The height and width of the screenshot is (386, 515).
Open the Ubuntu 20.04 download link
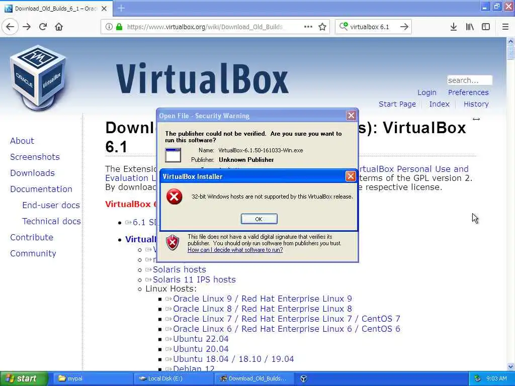click(201, 349)
